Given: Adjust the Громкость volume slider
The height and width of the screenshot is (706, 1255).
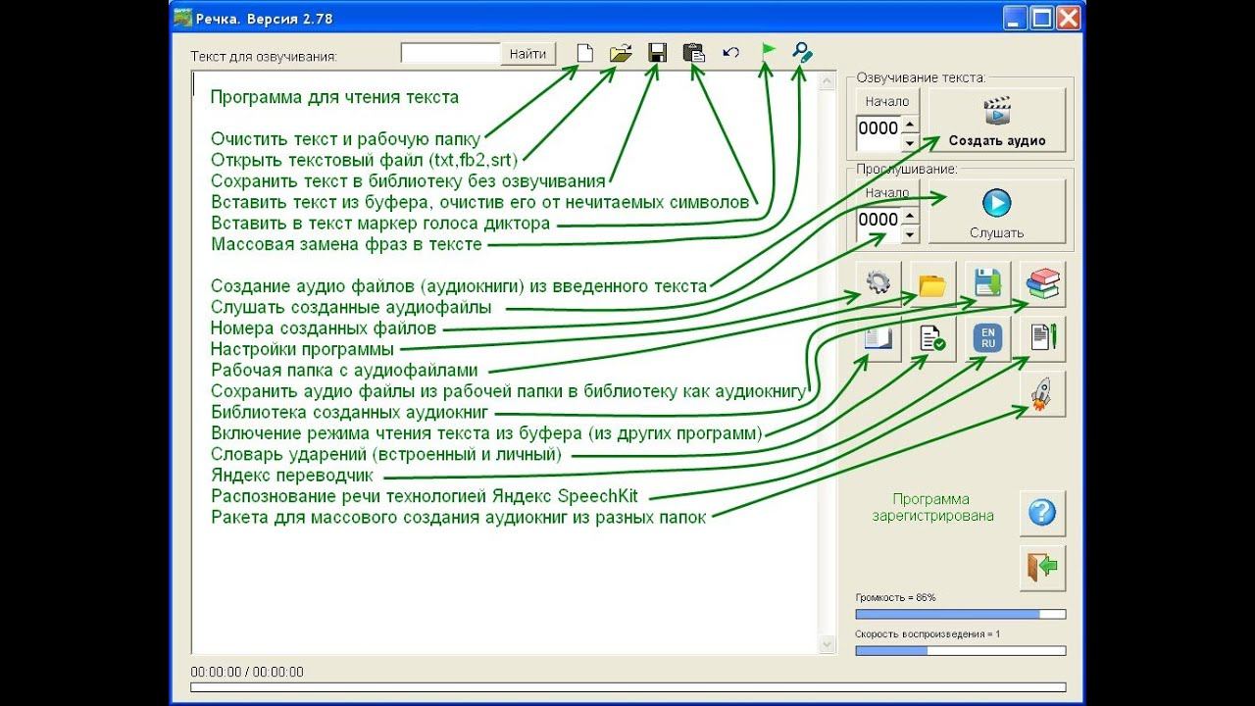Looking at the screenshot, I should point(960,614).
